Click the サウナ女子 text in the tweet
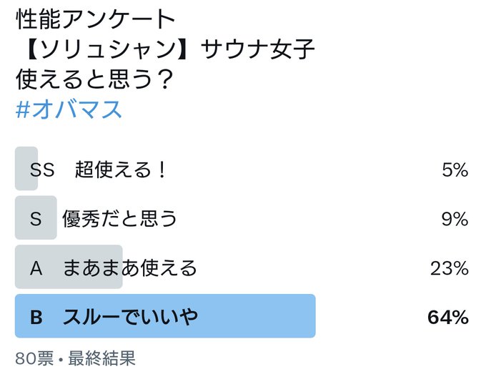486x382 pixels. tap(258, 49)
